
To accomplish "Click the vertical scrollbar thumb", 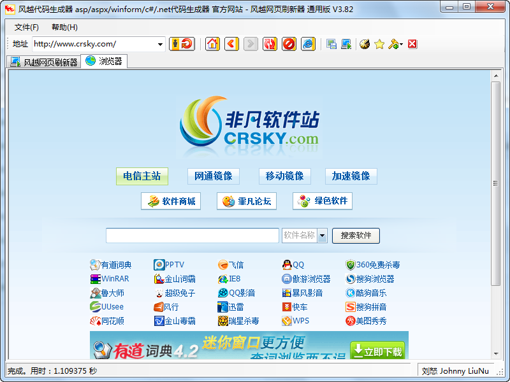I will (495, 183).
